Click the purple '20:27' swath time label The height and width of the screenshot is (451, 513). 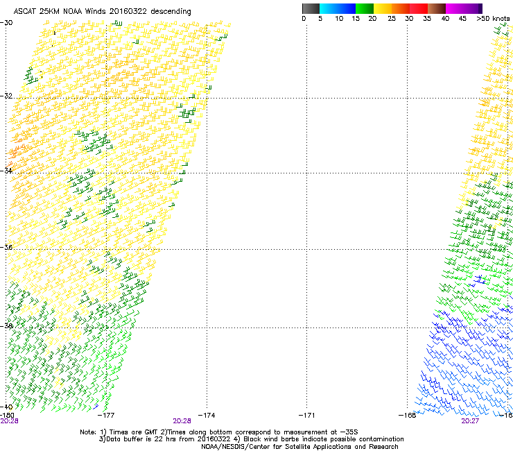click(x=470, y=421)
